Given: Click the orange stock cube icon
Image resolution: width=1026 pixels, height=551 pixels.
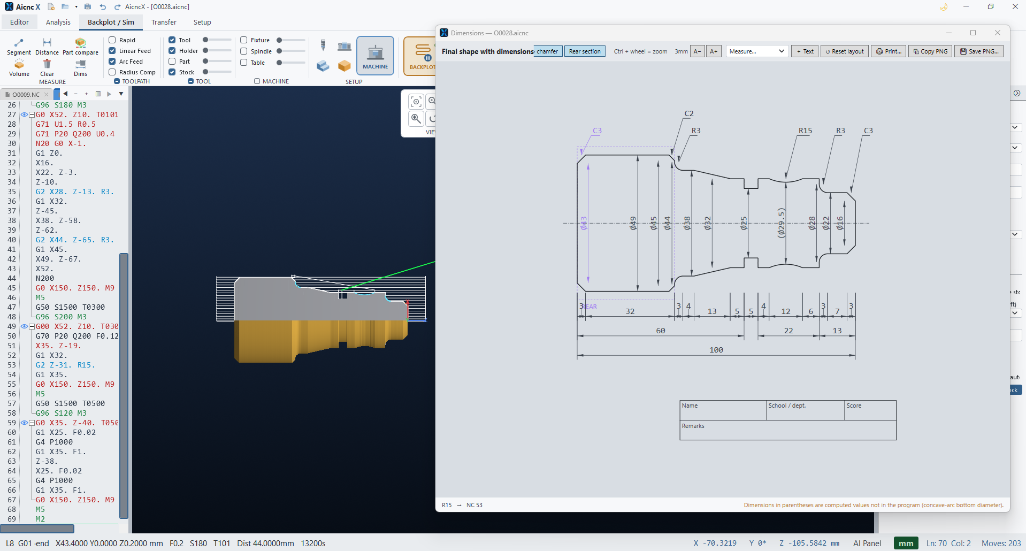Looking at the screenshot, I should point(344,66).
